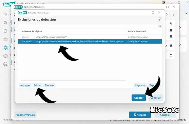The image size is (189, 124).
Task: Open the ESET account user sidebar icon
Action: pyautogui.click(x=5, y=64)
